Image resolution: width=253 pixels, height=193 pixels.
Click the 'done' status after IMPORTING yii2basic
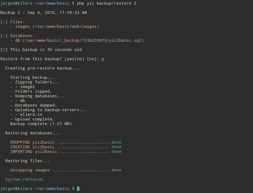(x=116, y=152)
